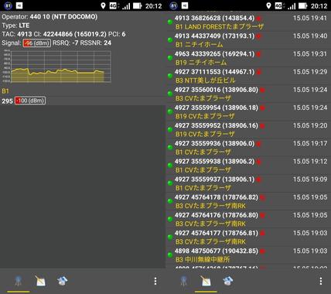Screen dimensions: 331x294
Task: Open log entry 4927 35559938
Action: click(248, 166)
